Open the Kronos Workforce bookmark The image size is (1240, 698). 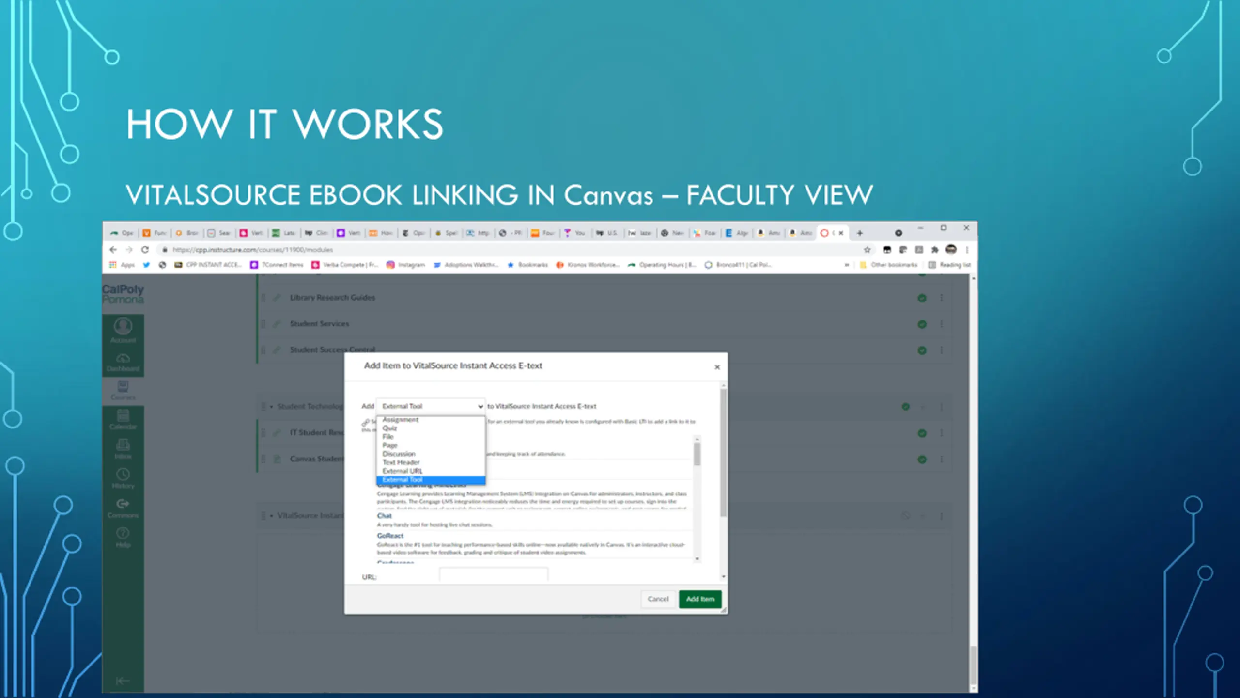pos(588,265)
